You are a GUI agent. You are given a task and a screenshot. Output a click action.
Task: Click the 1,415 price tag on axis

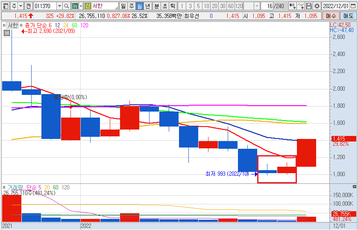[343, 139]
